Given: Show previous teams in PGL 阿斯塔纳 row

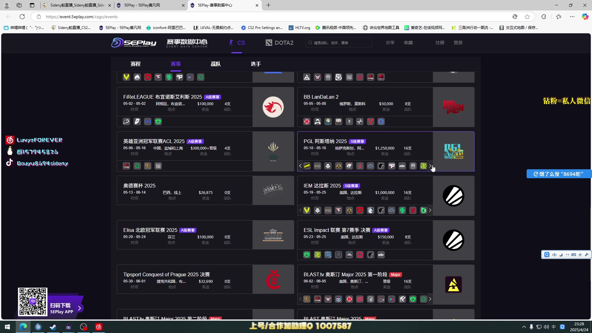Looking at the screenshot, I should point(300,166).
